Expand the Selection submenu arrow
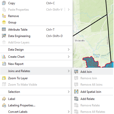 pyautogui.click(x=69, y=92)
